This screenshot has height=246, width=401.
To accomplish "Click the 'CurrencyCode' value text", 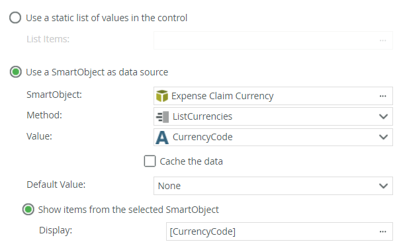I will click(x=202, y=137).
